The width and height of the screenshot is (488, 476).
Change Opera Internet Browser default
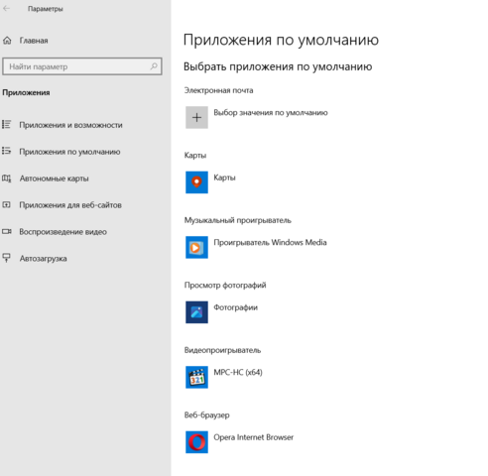click(254, 437)
